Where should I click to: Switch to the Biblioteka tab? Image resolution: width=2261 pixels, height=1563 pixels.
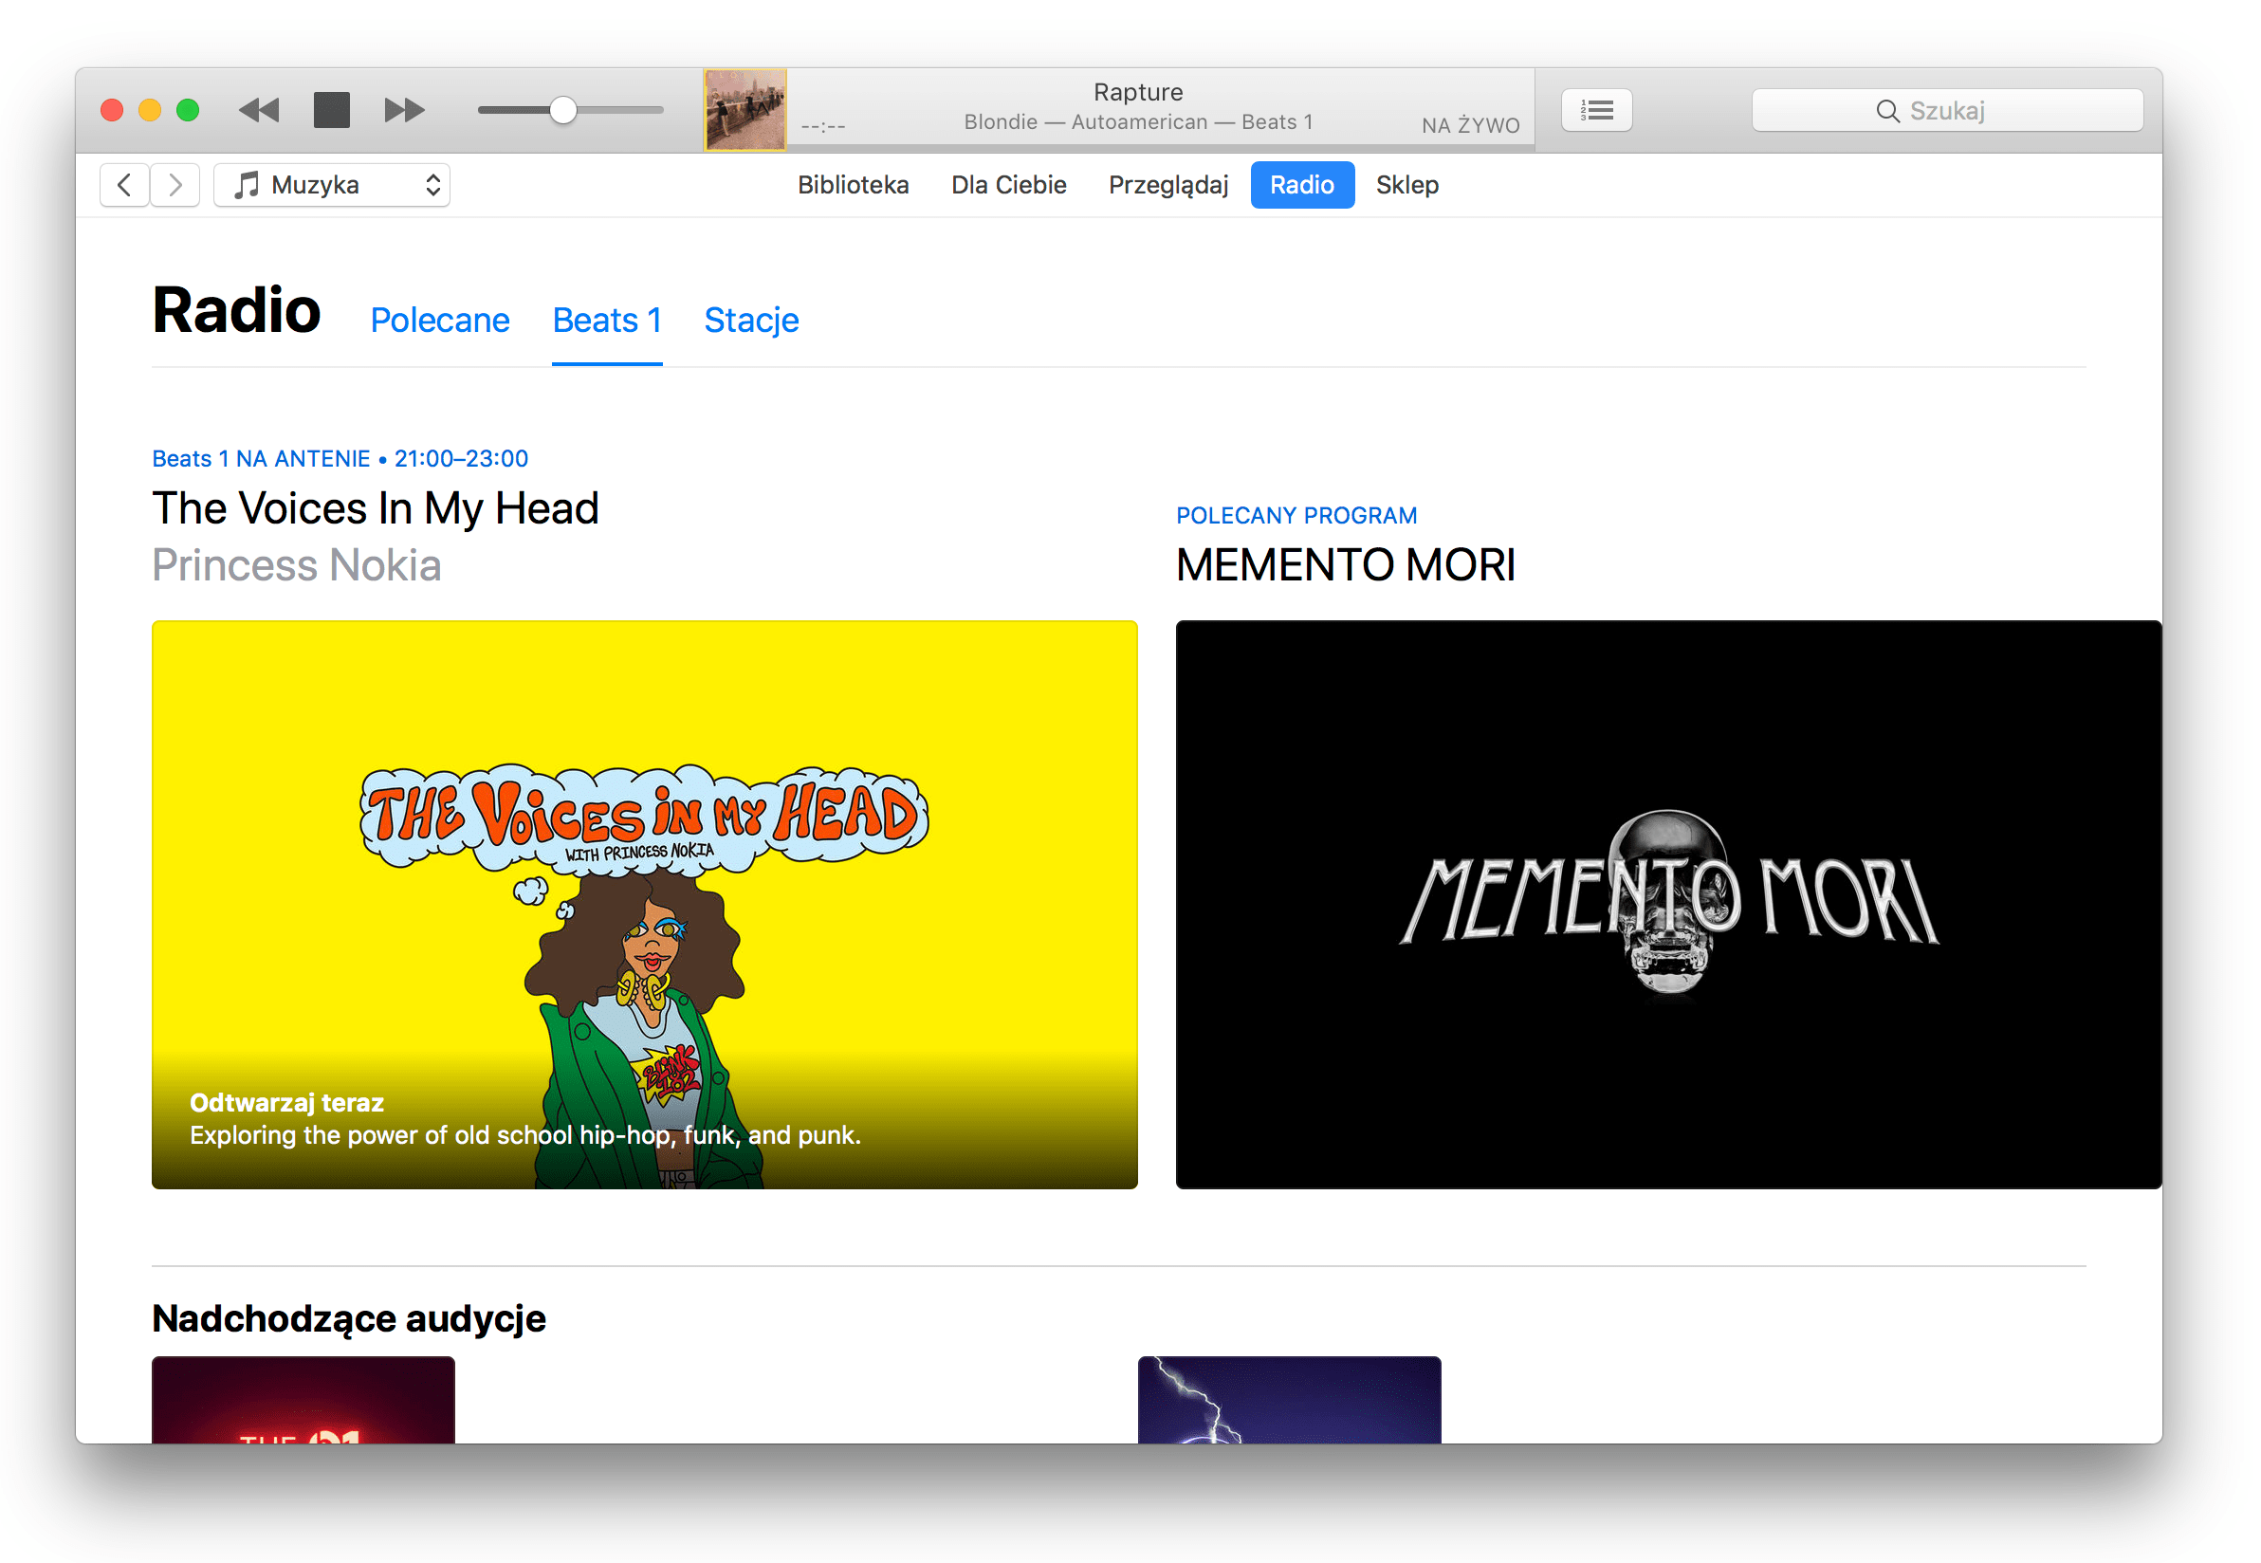(x=853, y=185)
